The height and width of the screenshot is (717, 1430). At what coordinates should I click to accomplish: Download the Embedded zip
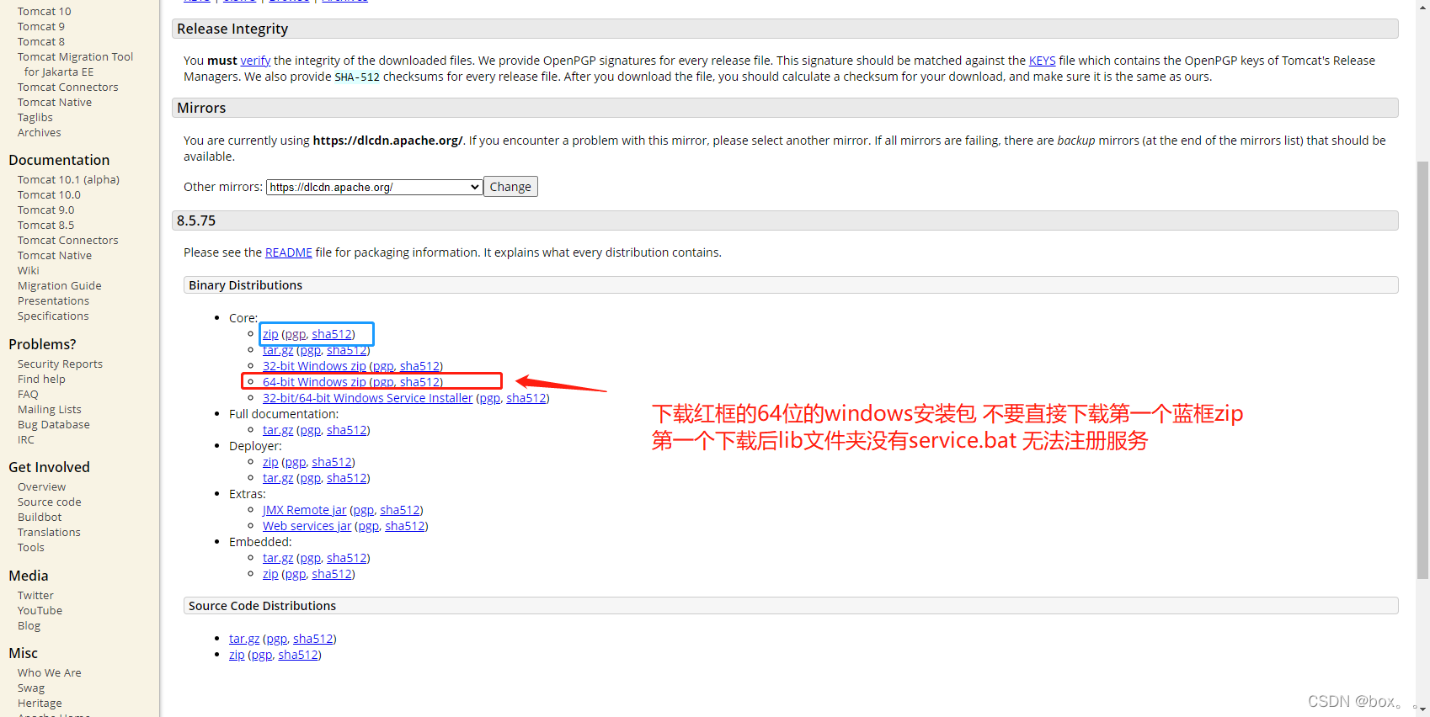pyautogui.click(x=270, y=574)
